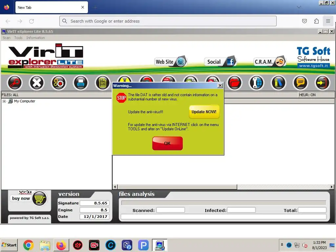The width and height of the screenshot is (336, 252).
Task: Click the Firefox extensions puzzle icon
Action: click(316, 21)
